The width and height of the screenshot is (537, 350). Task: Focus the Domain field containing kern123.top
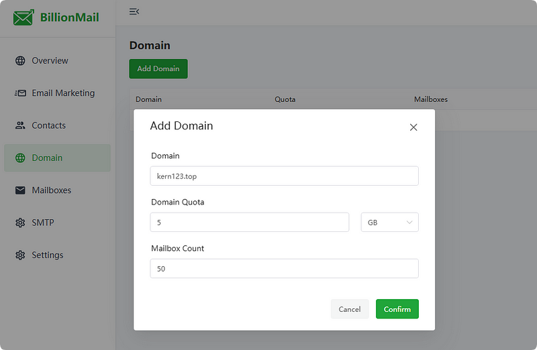284,176
